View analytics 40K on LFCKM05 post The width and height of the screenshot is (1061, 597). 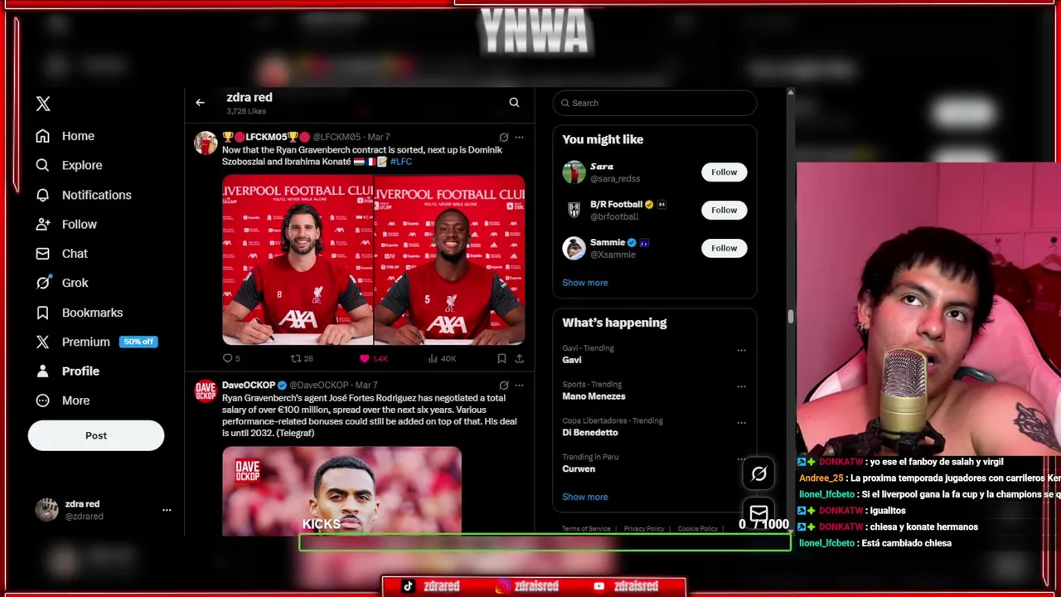pos(442,358)
